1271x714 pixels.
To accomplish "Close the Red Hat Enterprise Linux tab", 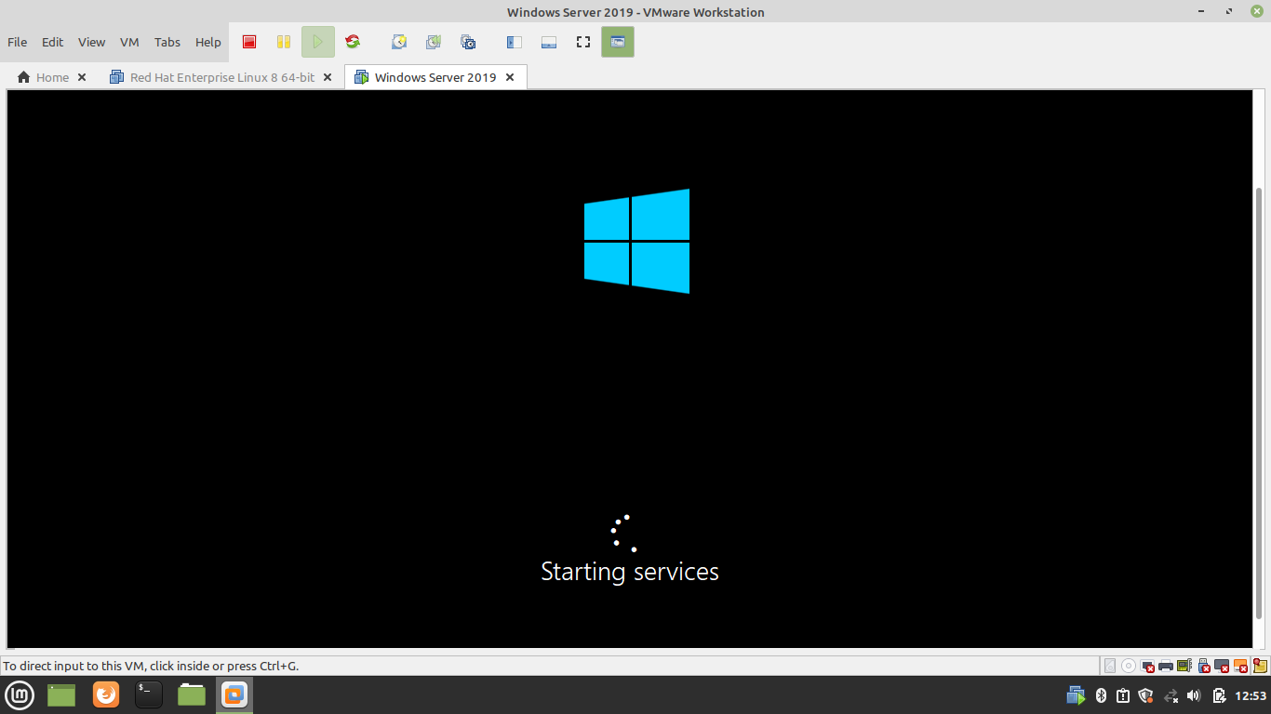I will coord(328,77).
